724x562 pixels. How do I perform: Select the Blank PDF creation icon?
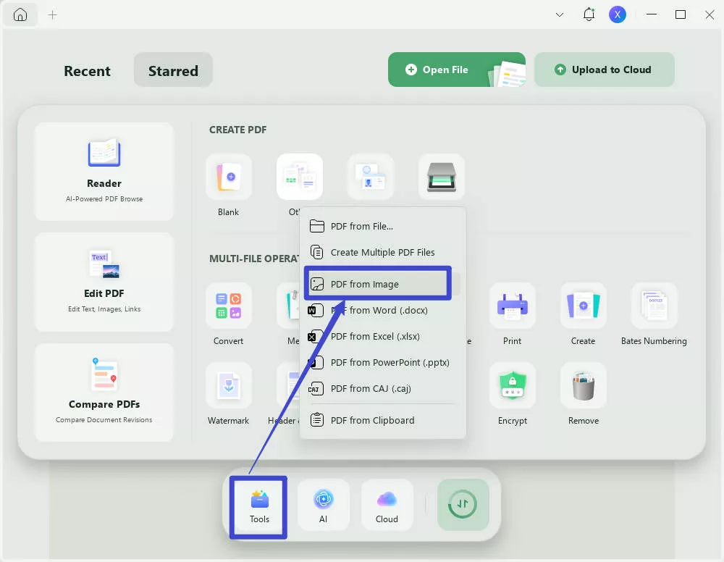coord(228,176)
